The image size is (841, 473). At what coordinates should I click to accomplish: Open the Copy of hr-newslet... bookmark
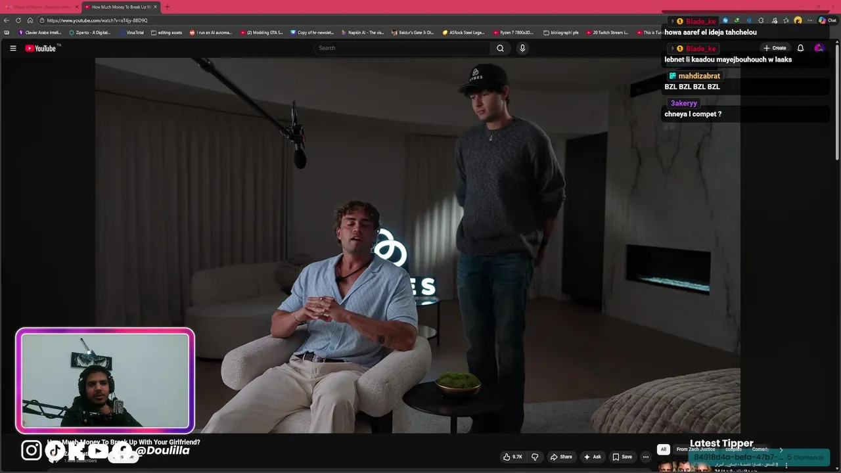(312, 32)
